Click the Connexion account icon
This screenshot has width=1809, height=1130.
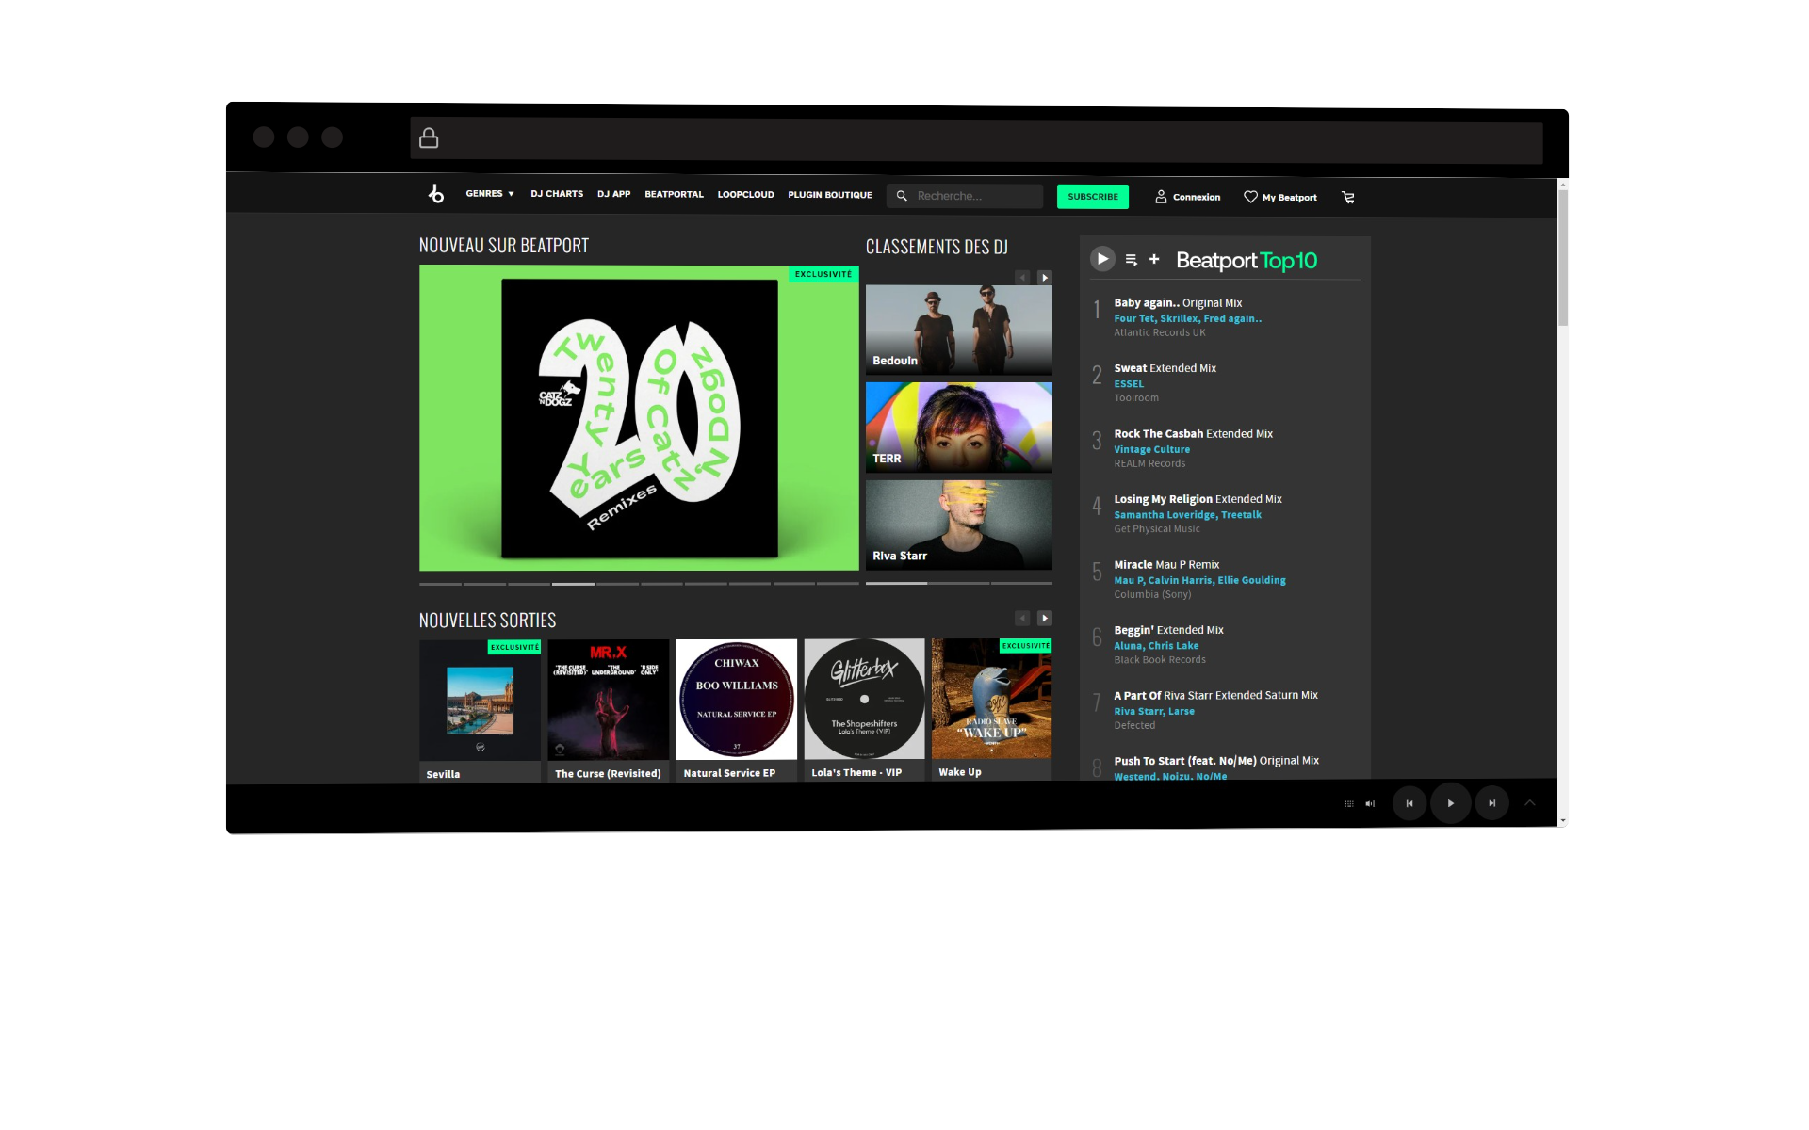[1161, 197]
